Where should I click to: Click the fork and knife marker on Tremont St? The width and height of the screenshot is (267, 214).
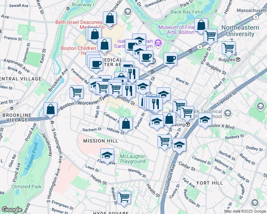coord(129,91)
